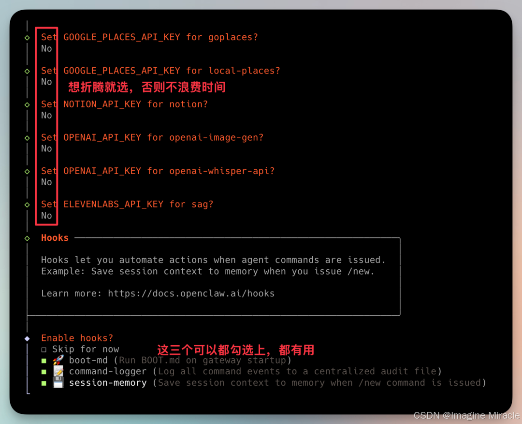The image size is (522, 424).
Task: Click the Set OPENAI_API_KEY for openai-whisper-api prompt
Action: pyautogui.click(x=158, y=171)
